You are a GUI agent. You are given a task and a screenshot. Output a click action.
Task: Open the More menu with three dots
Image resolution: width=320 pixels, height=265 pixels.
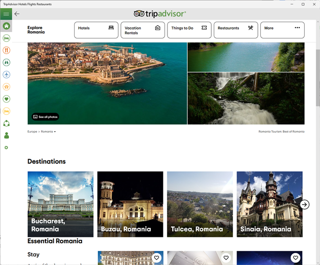(282, 30)
